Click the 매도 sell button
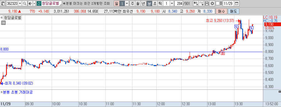Viewport: 281px width, 107px height. [234, 11]
